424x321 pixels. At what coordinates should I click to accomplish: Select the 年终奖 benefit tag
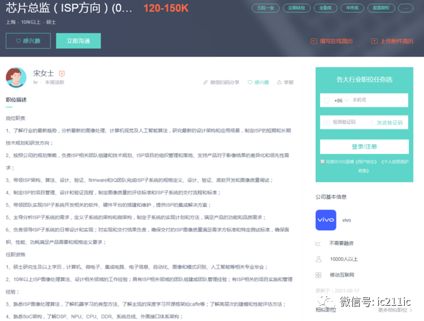tap(352, 8)
